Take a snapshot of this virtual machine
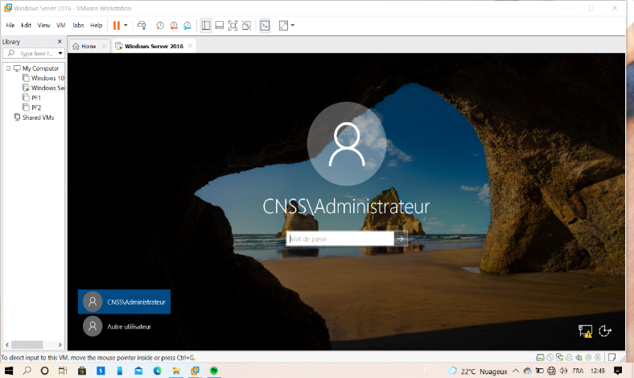The width and height of the screenshot is (634, 378). pos(161,26)
